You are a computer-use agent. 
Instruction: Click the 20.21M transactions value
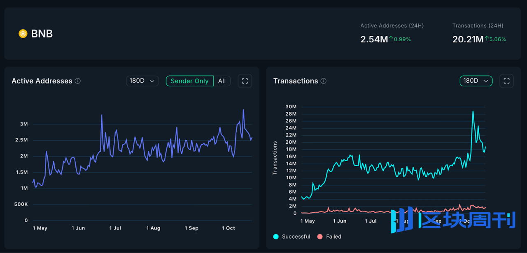(x=468, y=39)
